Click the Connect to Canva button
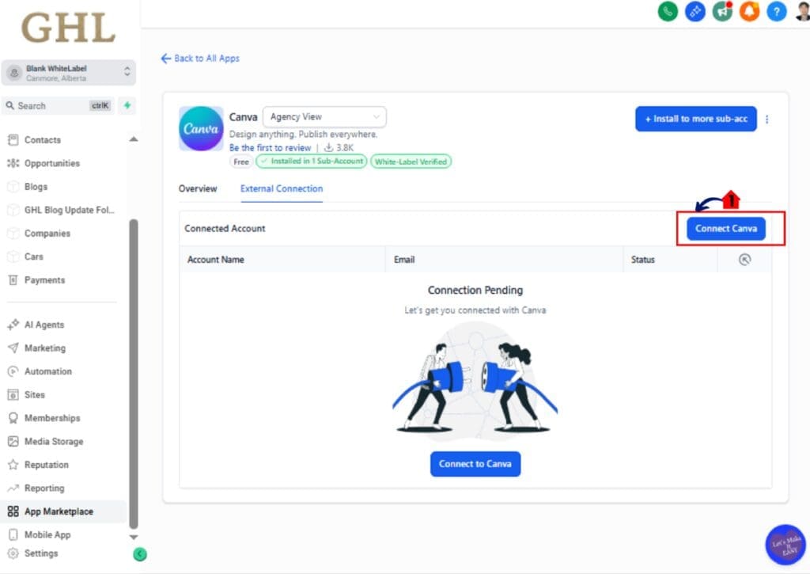Image resolution: width=810 pixels, height=574 pixels. point(475,465)
